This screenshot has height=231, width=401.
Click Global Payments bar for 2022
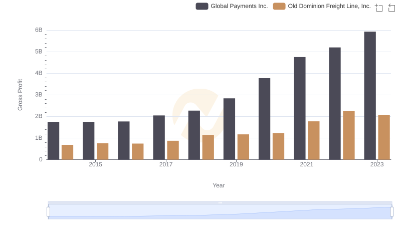[335, 104]
